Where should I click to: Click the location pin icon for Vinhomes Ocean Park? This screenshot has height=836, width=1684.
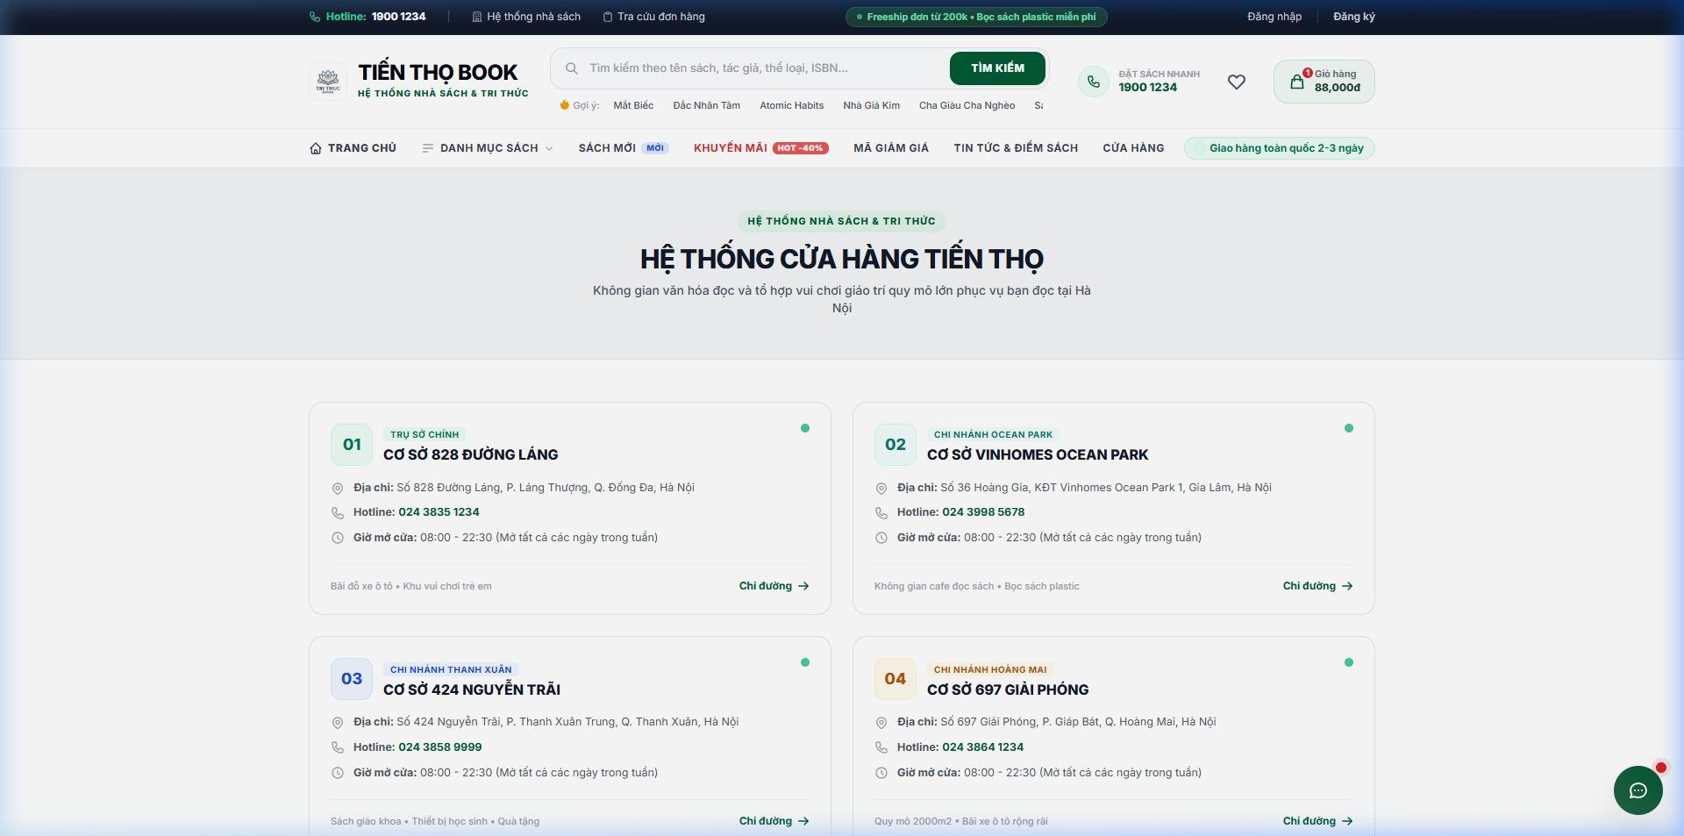point(881,489)
